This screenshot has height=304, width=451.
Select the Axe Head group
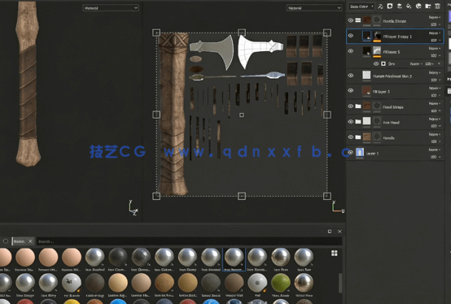point(395,122)
